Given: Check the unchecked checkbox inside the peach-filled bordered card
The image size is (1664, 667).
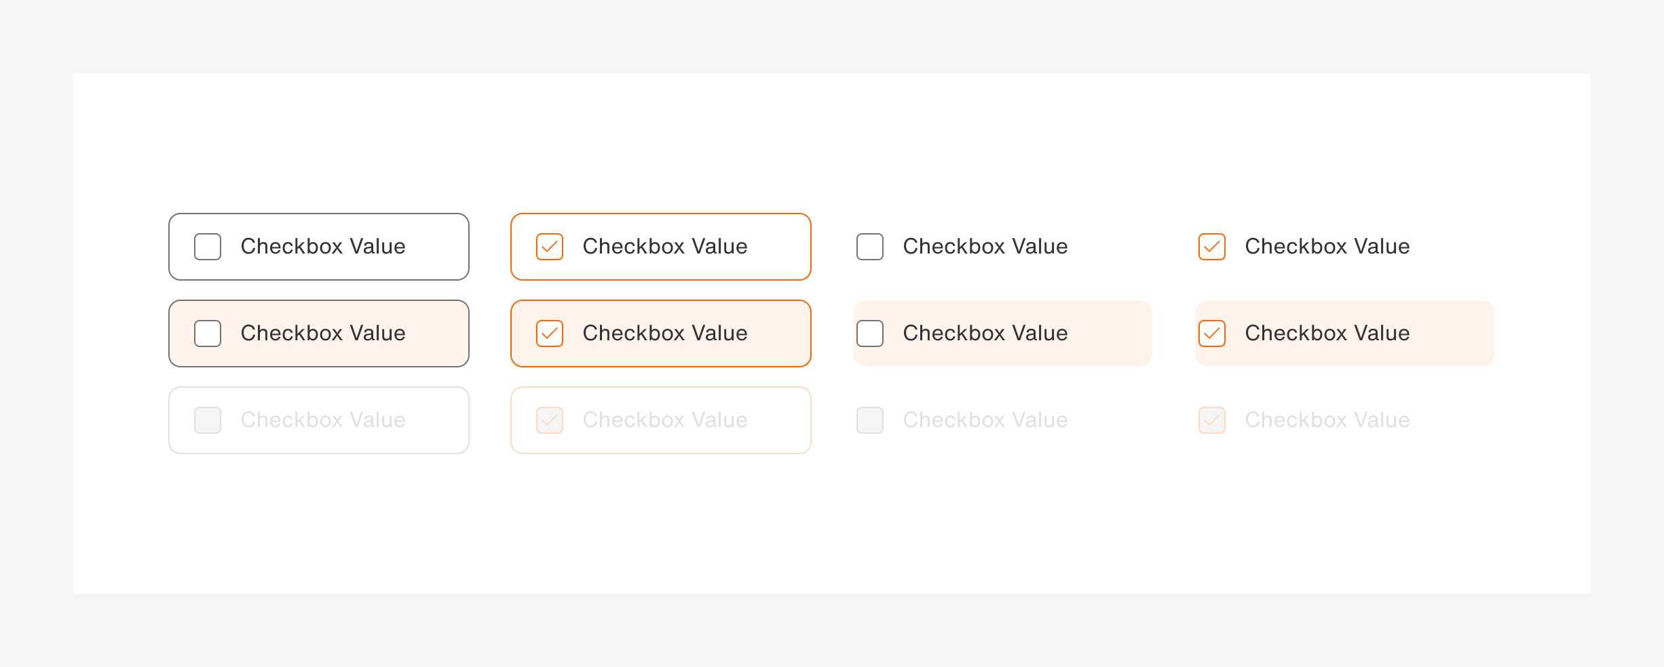Looking at the screenshot, I should [x=207, y=333].
